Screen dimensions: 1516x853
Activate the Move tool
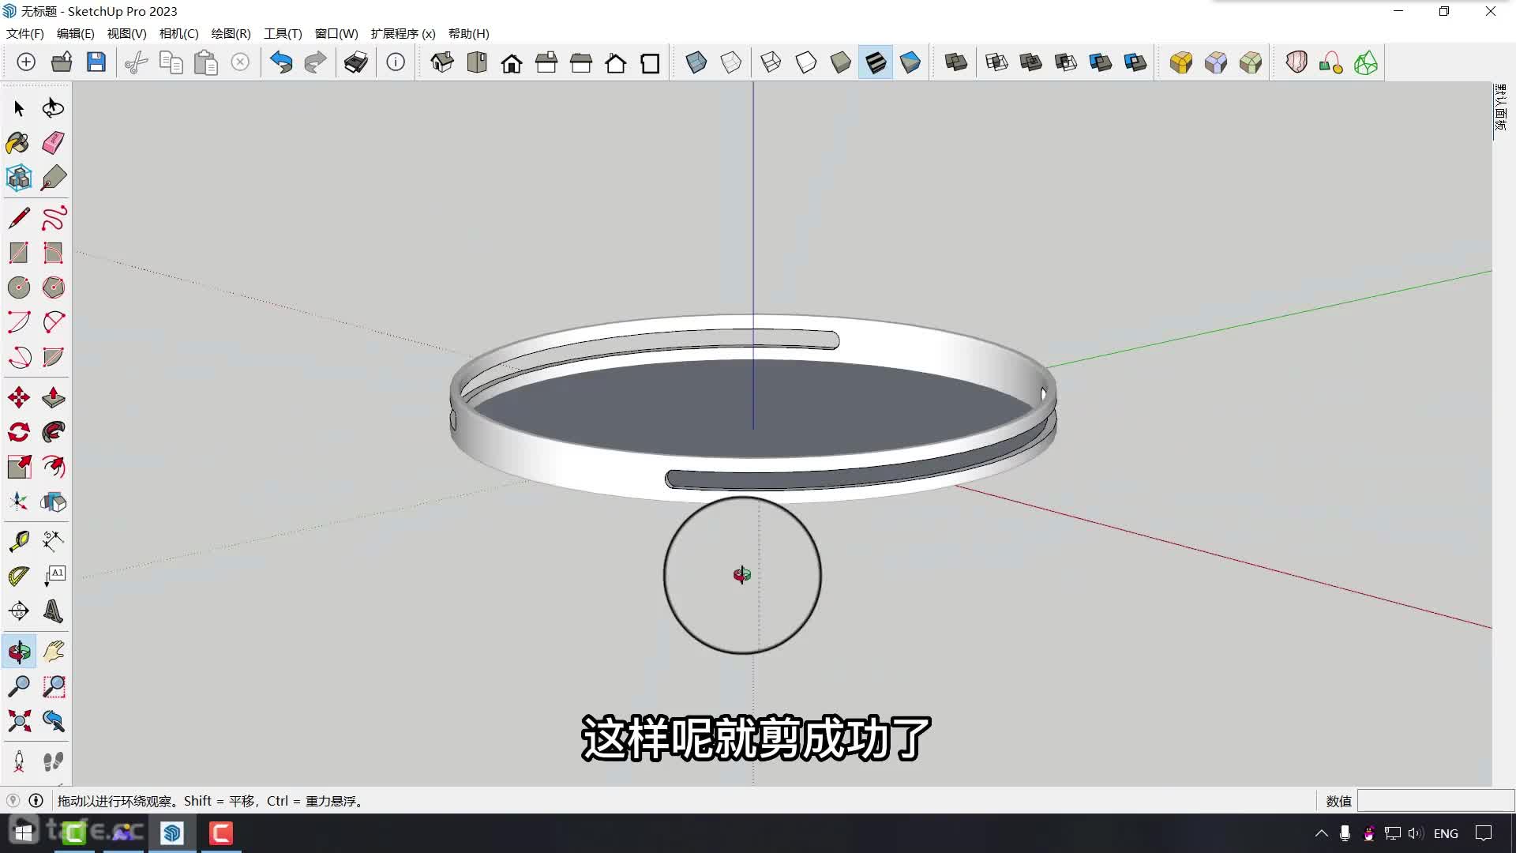[19, 396]
